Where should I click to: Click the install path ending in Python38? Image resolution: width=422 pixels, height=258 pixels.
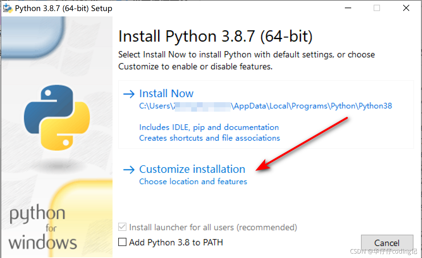click(x=266, y=106)
